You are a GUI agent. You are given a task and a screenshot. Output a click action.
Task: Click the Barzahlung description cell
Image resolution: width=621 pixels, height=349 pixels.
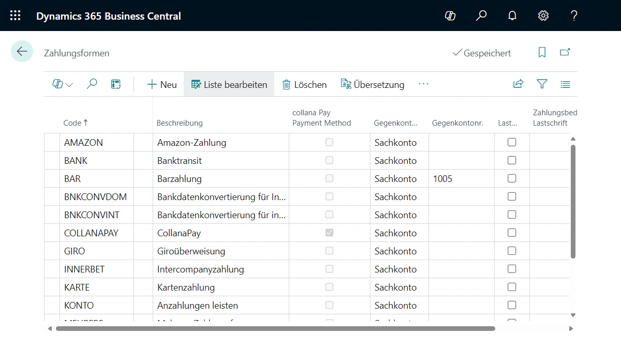pyautogui.click(x=221, y=178)
